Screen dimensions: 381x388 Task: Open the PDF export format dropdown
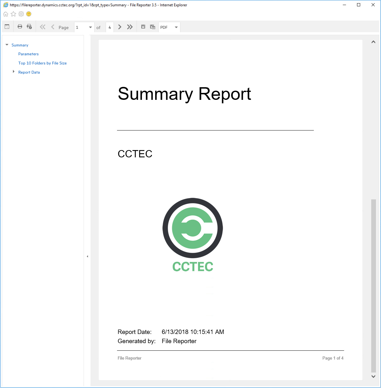(176, 27)
